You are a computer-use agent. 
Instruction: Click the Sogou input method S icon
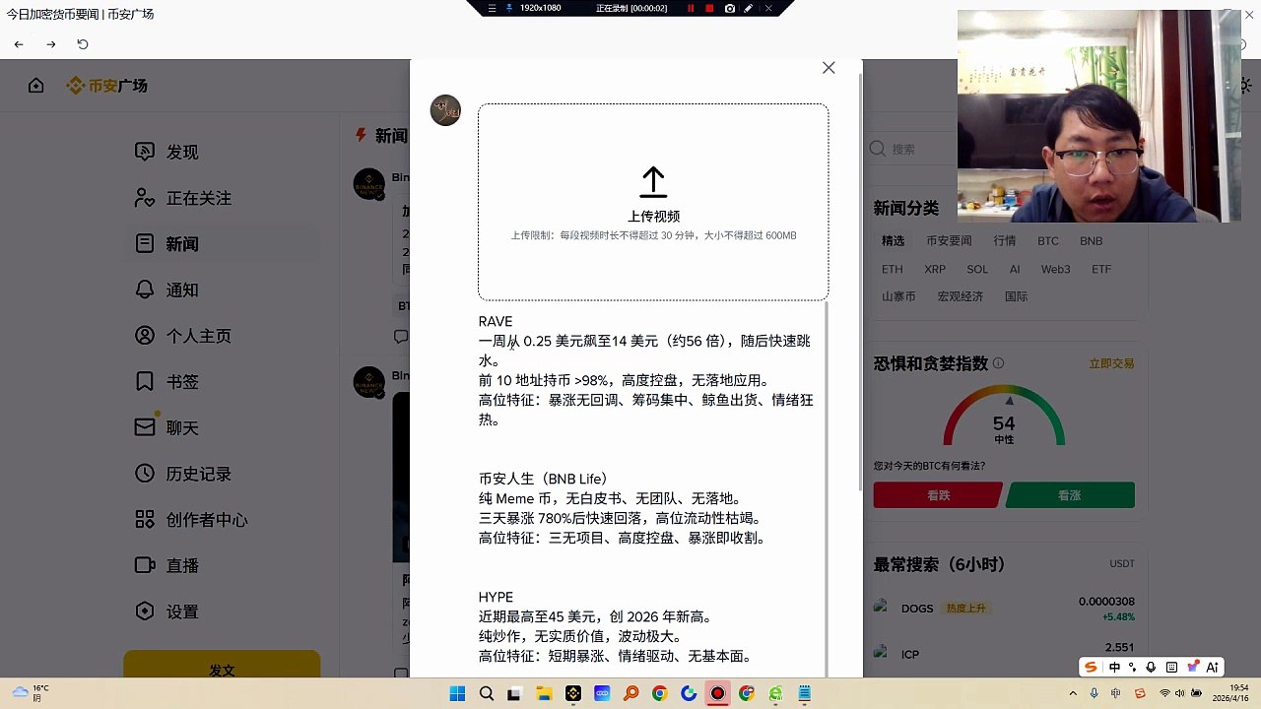1091,667
